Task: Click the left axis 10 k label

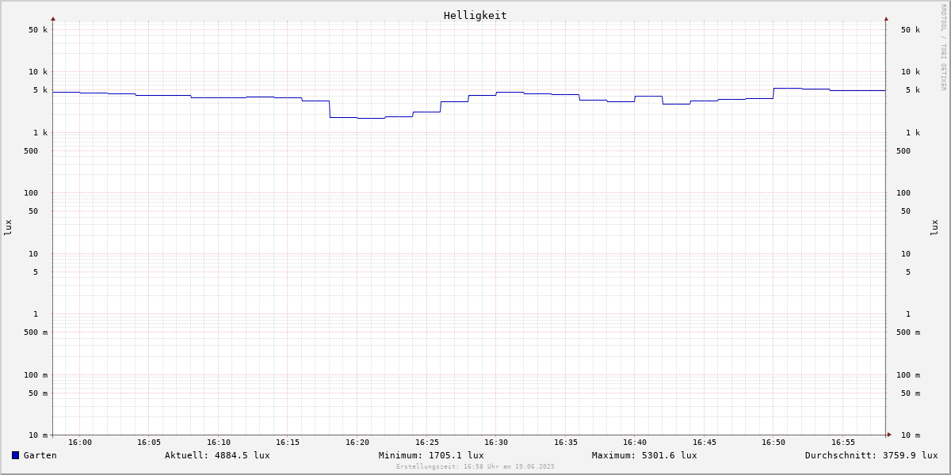Action: tap(38, 72)
